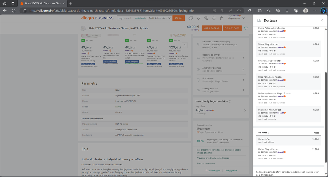Open browser downloads icon

287,11
